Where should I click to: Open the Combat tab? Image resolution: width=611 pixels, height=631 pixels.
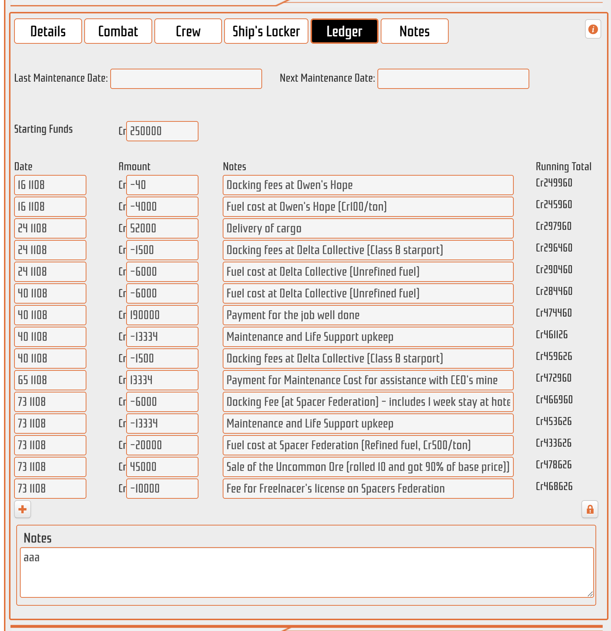click(118, 31)
